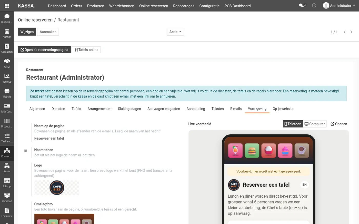The height and width of the screenshot is (224, 359).
Task: Click the Omslagfoto cover photo thumbnail
Action: click(64, 219)
